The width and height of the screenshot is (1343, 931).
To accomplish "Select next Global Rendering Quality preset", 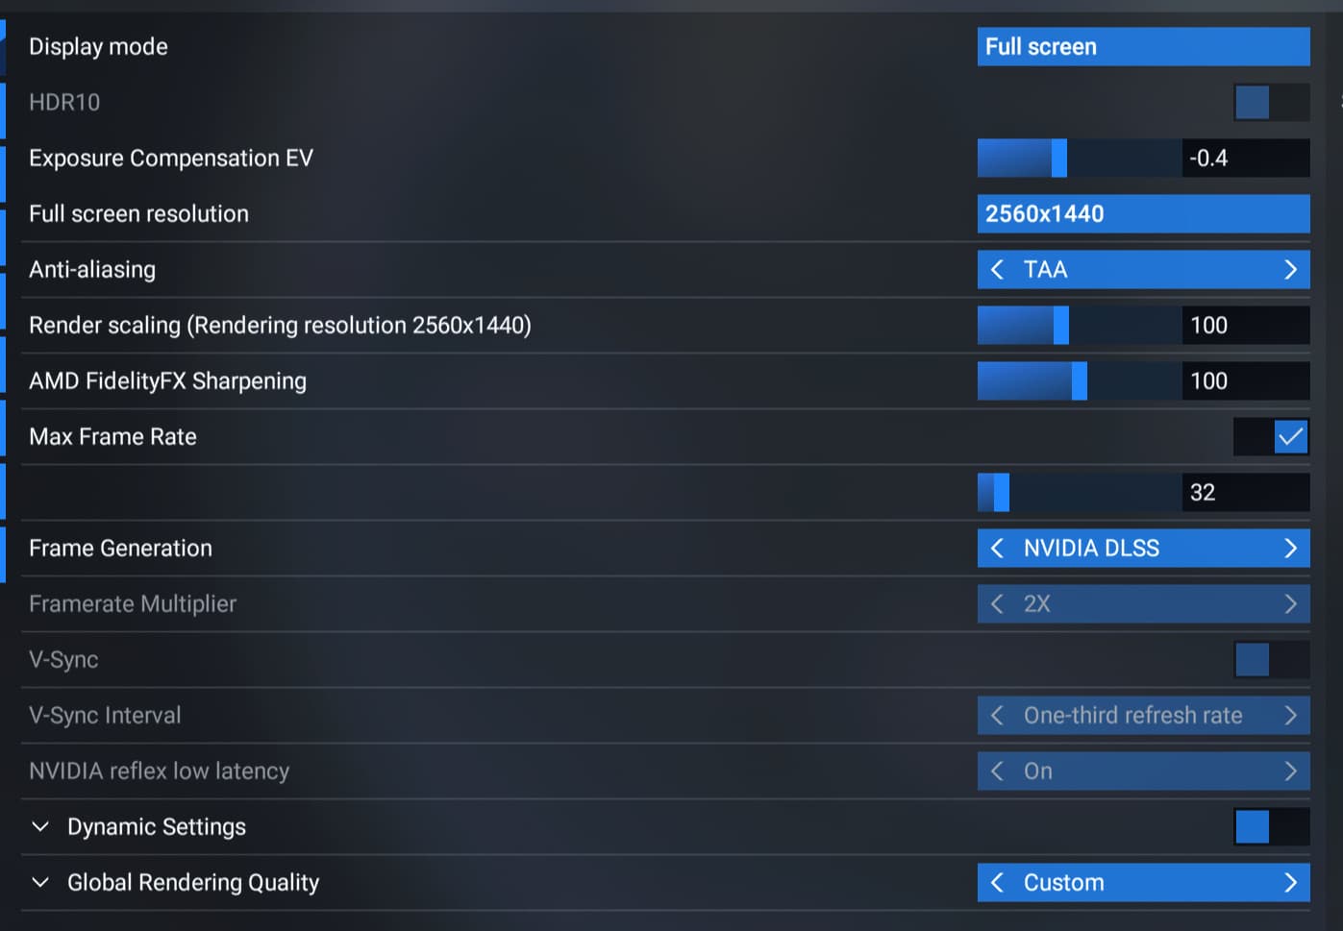I will 1290,882.
